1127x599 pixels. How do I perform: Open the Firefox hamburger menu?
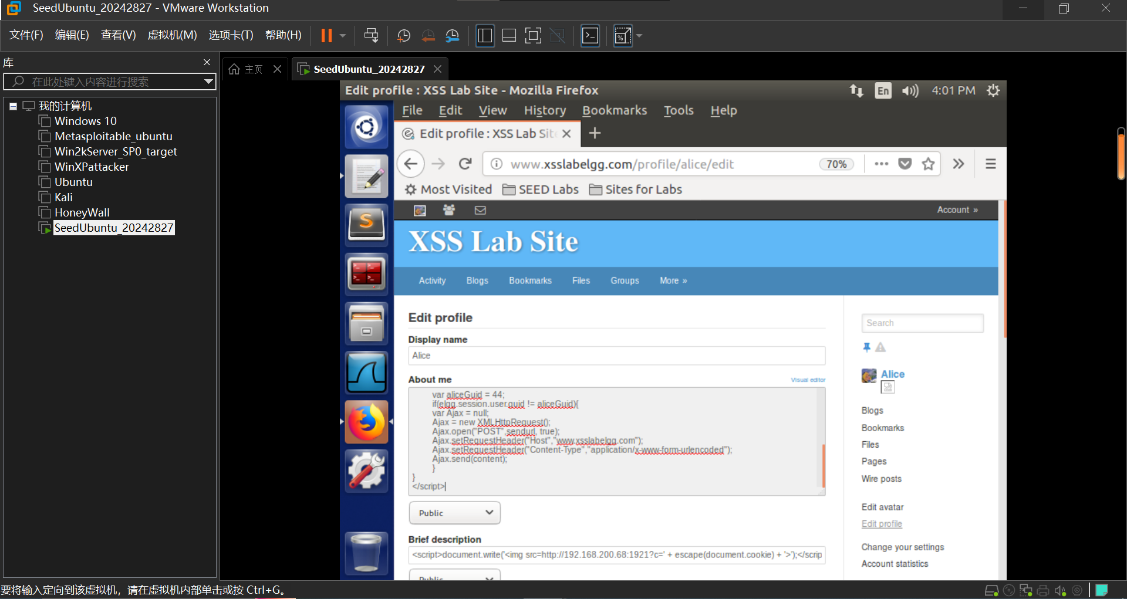point(991,164)
